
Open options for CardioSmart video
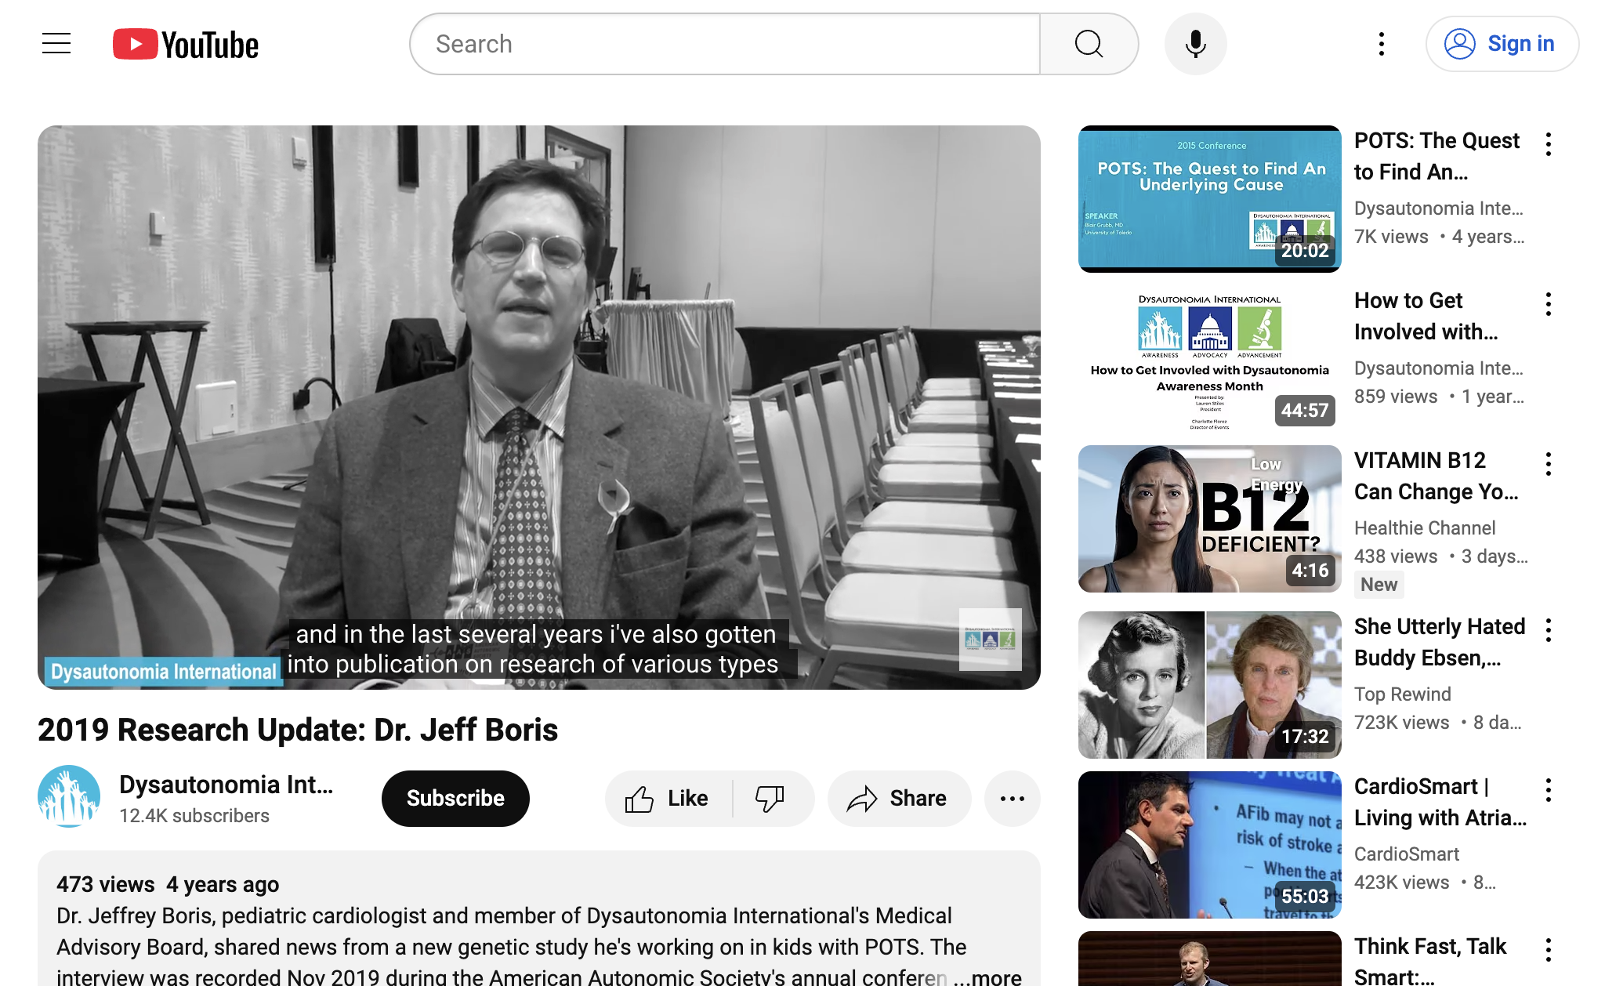[x=1549, y=790]
